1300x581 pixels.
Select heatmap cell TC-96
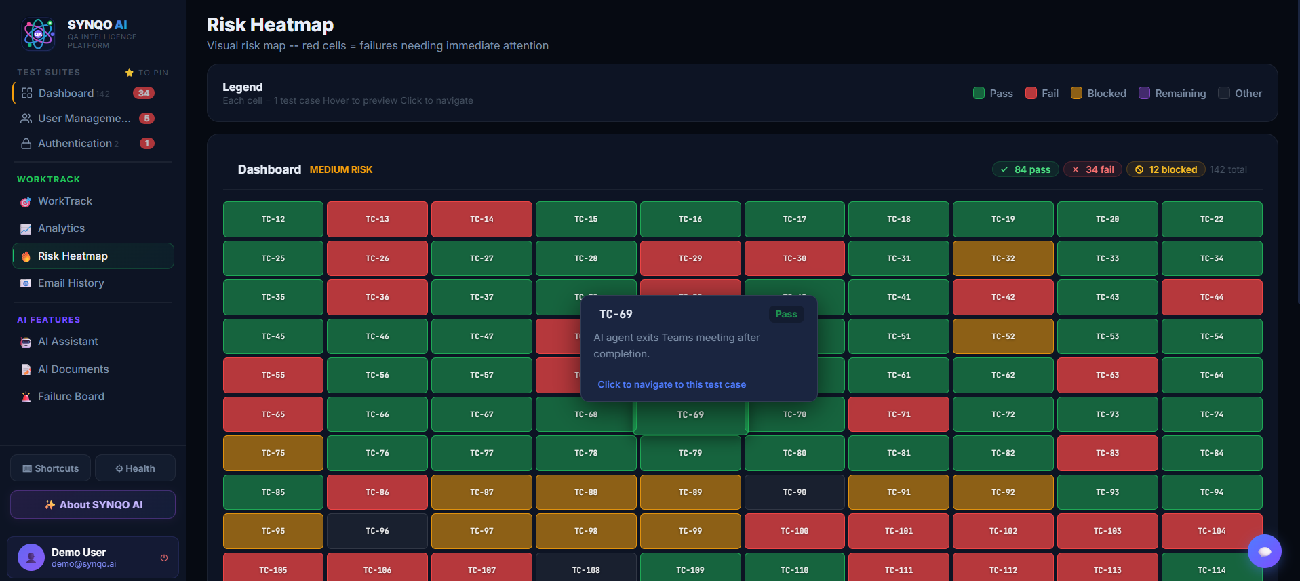click(x=377, y=531)
